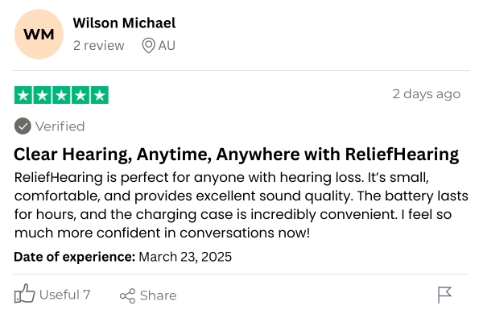
Task: Click the Verified checkmark icon
Action: [23, 126]
